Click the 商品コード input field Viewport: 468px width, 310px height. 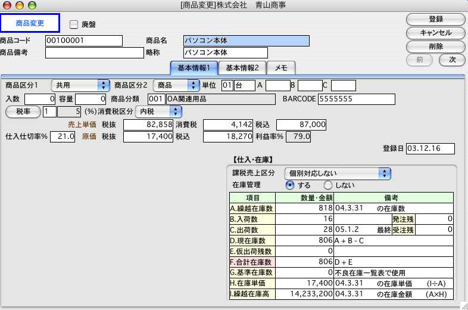click(83, 41)
